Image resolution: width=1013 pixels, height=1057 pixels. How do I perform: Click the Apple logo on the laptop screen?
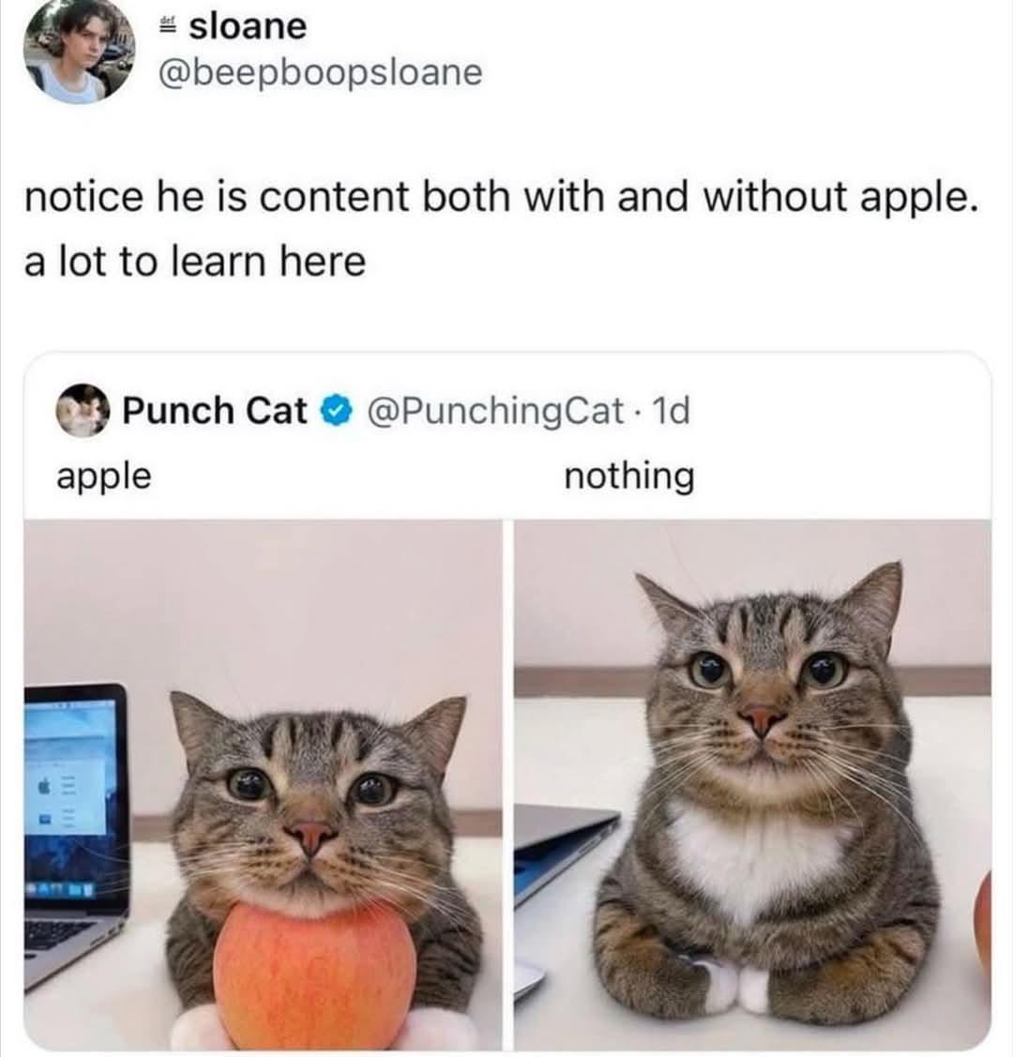click(x=44, y=785)
